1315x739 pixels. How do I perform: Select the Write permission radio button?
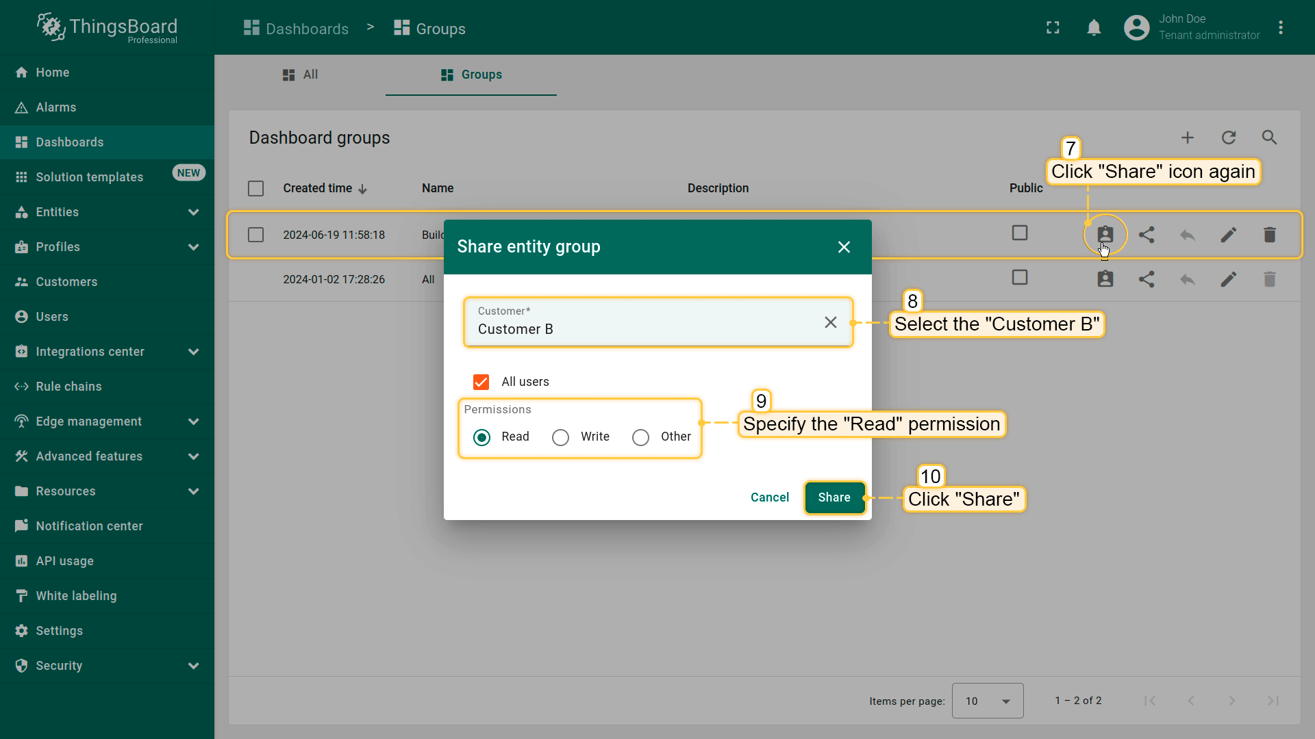click(x=560, y=437)
